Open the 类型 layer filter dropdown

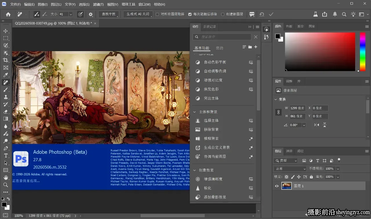coord(286,161)
